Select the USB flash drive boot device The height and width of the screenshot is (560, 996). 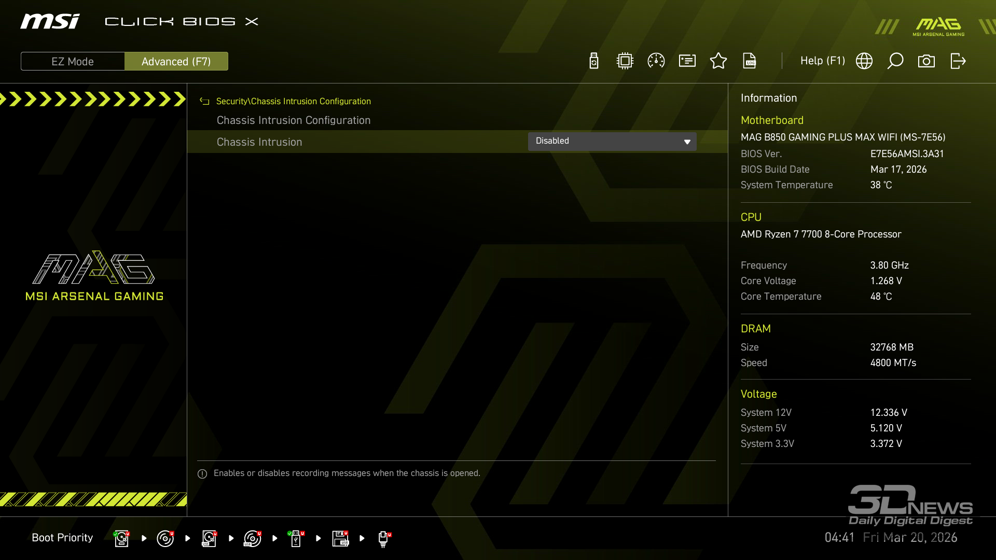pyautogui.click(x=296, y=538)
